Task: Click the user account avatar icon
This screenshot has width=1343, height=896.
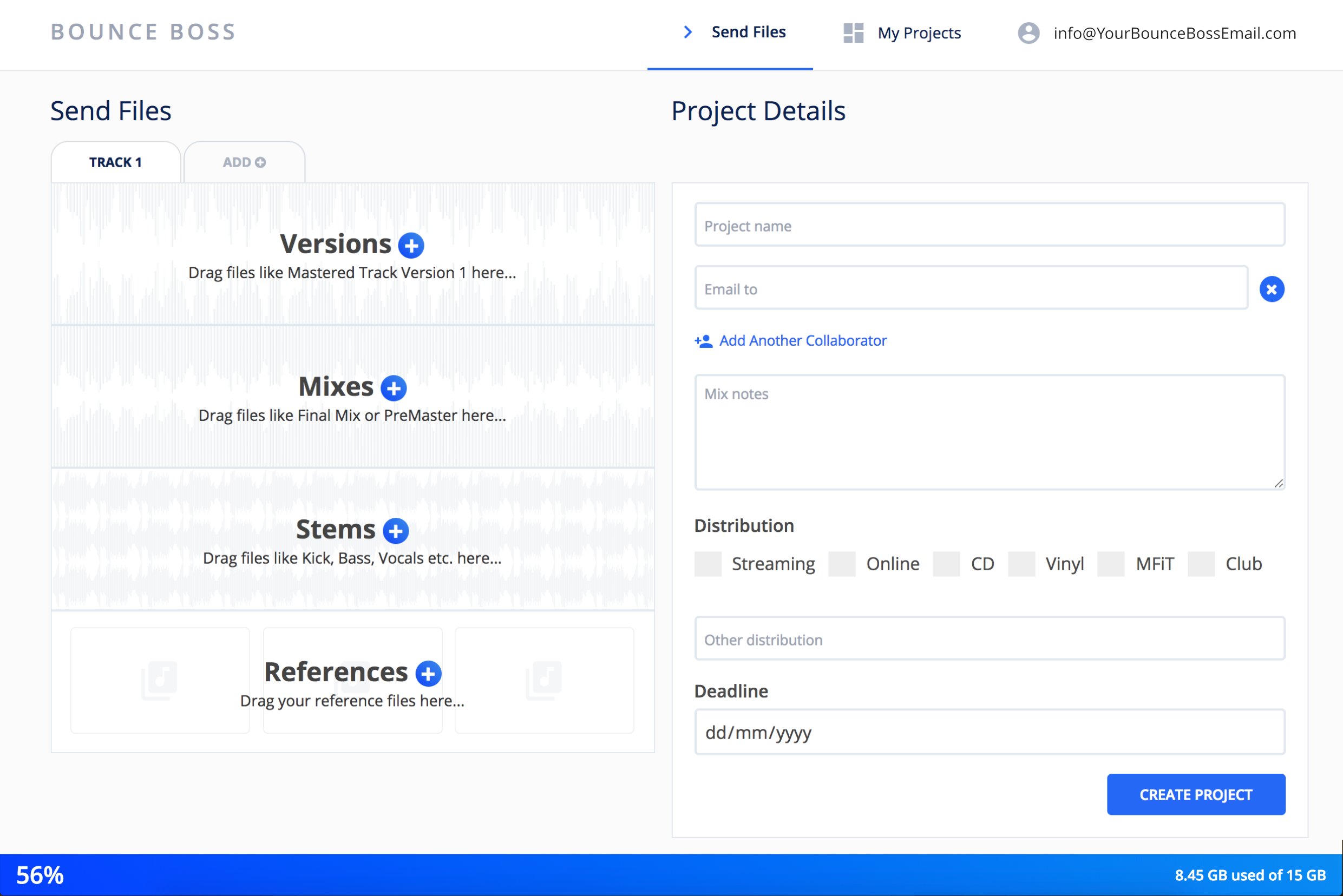Action: pos(1028,33)
